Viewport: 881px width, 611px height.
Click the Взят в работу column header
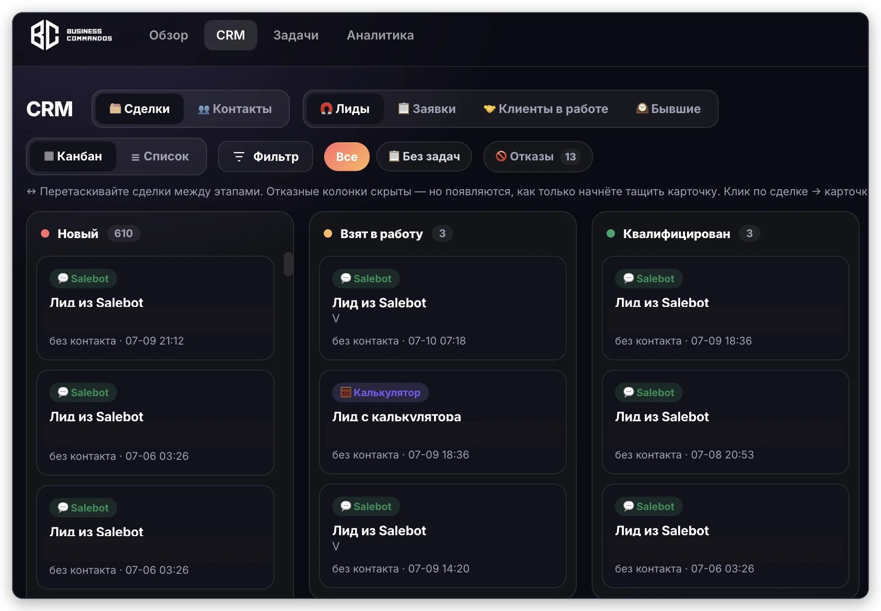pyautogui.click(x=381, y=234)
